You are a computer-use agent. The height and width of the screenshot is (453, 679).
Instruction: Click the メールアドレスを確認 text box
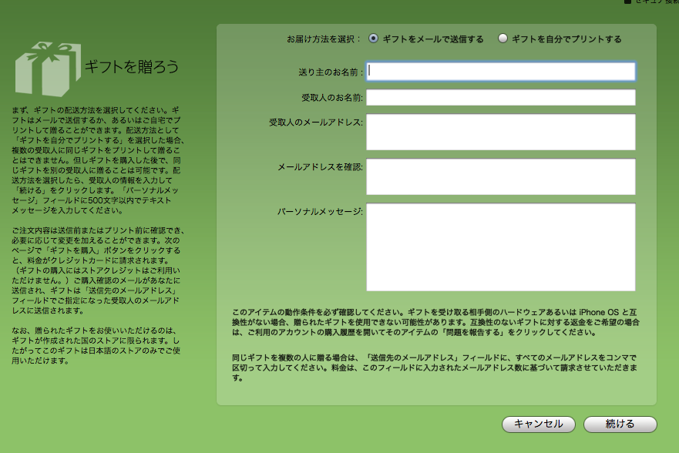click(501, 176)
